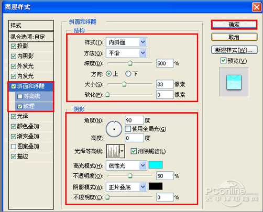Viewport: 263px width, 212px height.
Task: Click the shadow opacity field showing 0
Action: [165, 197]
